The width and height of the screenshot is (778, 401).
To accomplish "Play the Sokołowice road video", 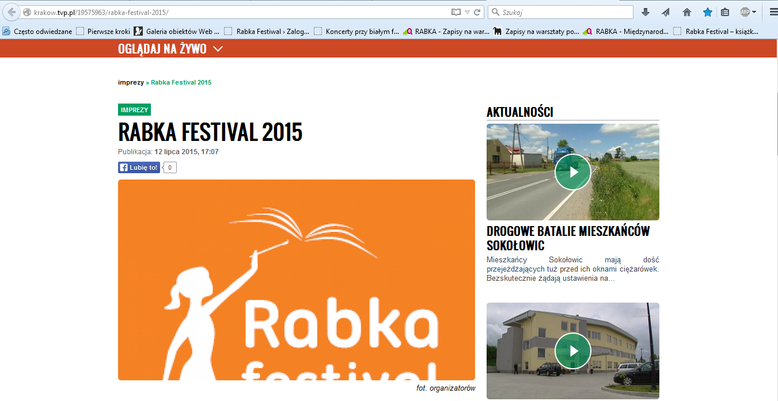I will pyautogui.click(x=573, y=172).
